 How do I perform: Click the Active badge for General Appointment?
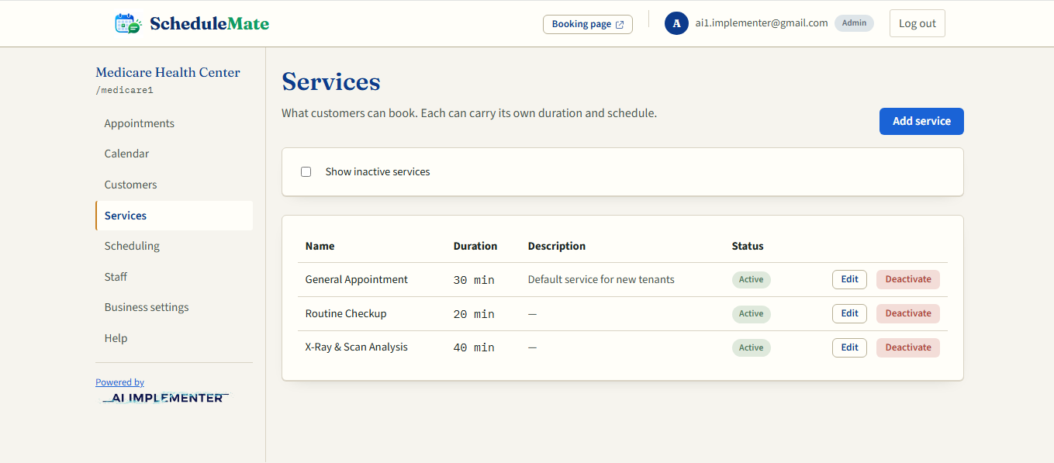pos(751,279)
